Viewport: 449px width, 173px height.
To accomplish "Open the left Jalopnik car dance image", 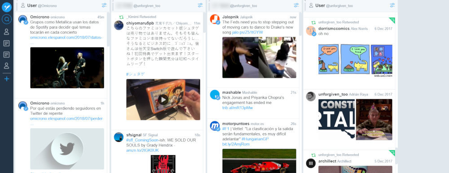I will coord(240,57).
